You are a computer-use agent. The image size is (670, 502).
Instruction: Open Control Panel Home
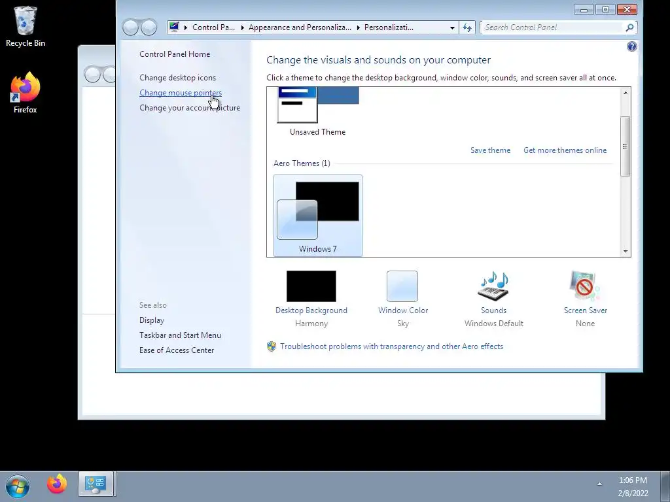[x=175, y=54]
